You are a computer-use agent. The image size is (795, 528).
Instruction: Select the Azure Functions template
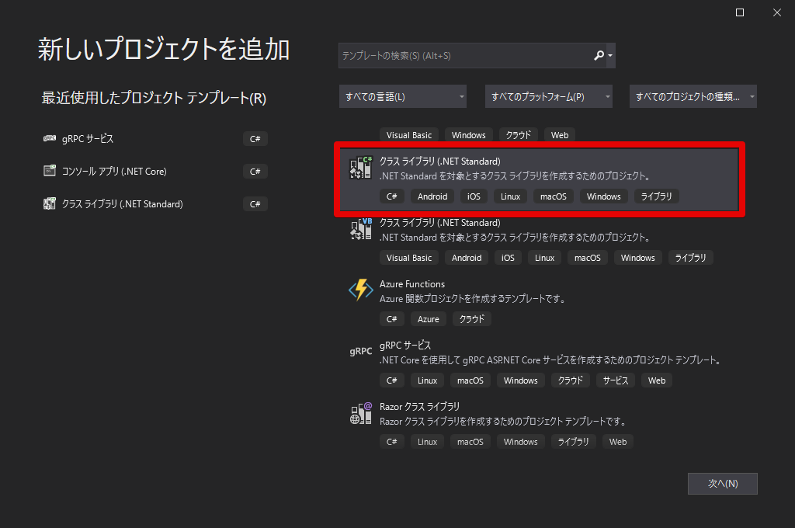coord(540,302)
